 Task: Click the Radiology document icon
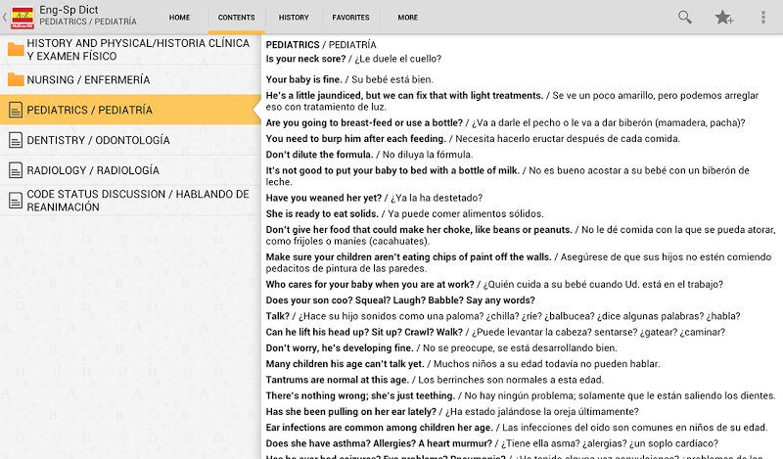(x=16, y=170)
